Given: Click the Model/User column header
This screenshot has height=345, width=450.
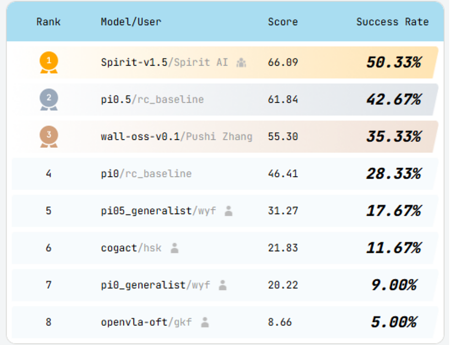Looking at the screenshot, I should [131, 22].
